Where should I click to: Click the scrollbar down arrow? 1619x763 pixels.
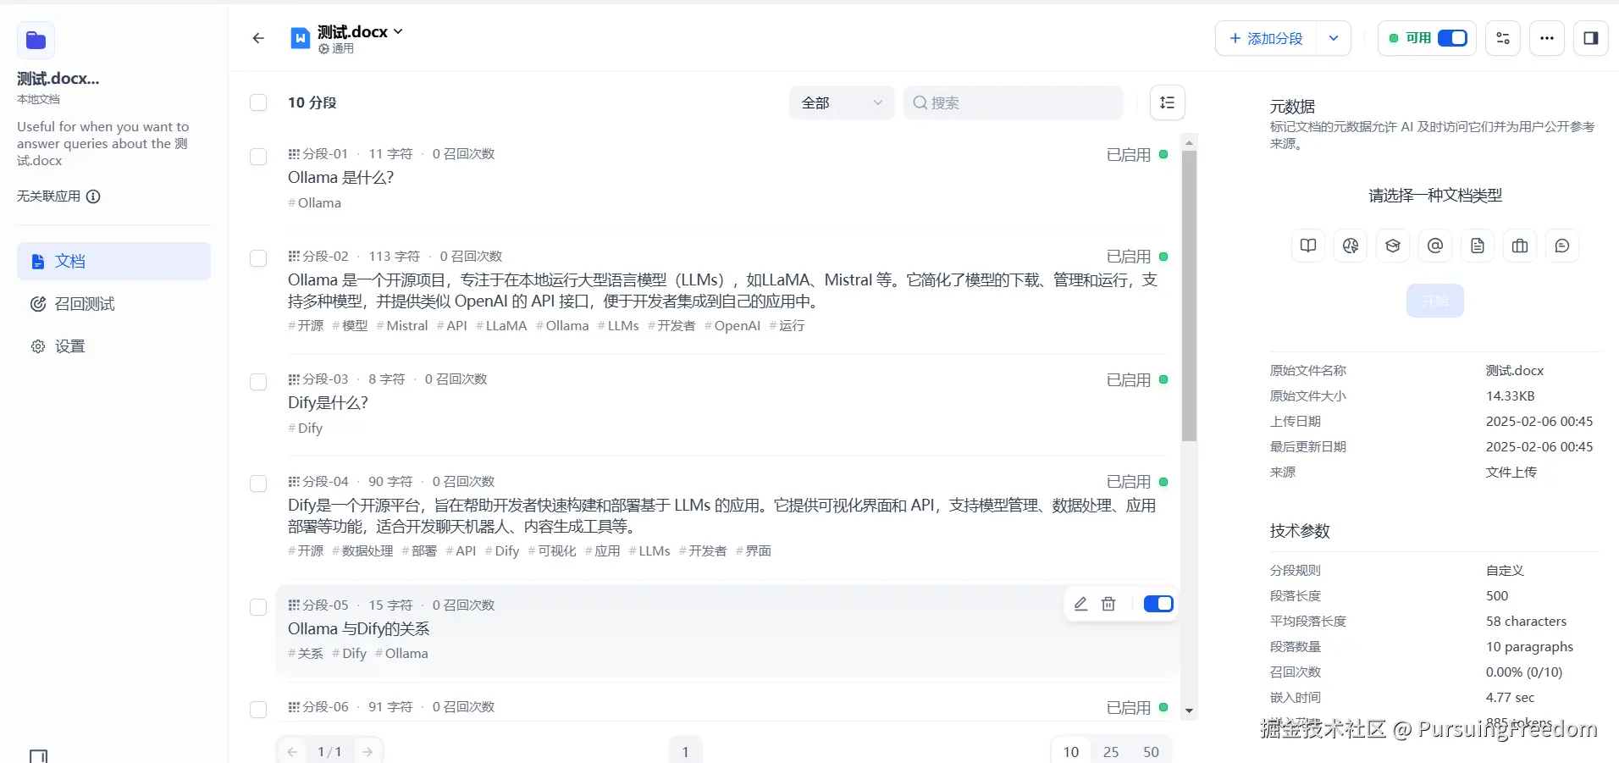pyautogui.click(x=1189, y=711)
